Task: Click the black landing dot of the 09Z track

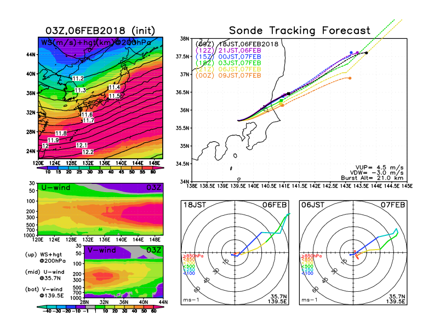Action: click(366, 53)
